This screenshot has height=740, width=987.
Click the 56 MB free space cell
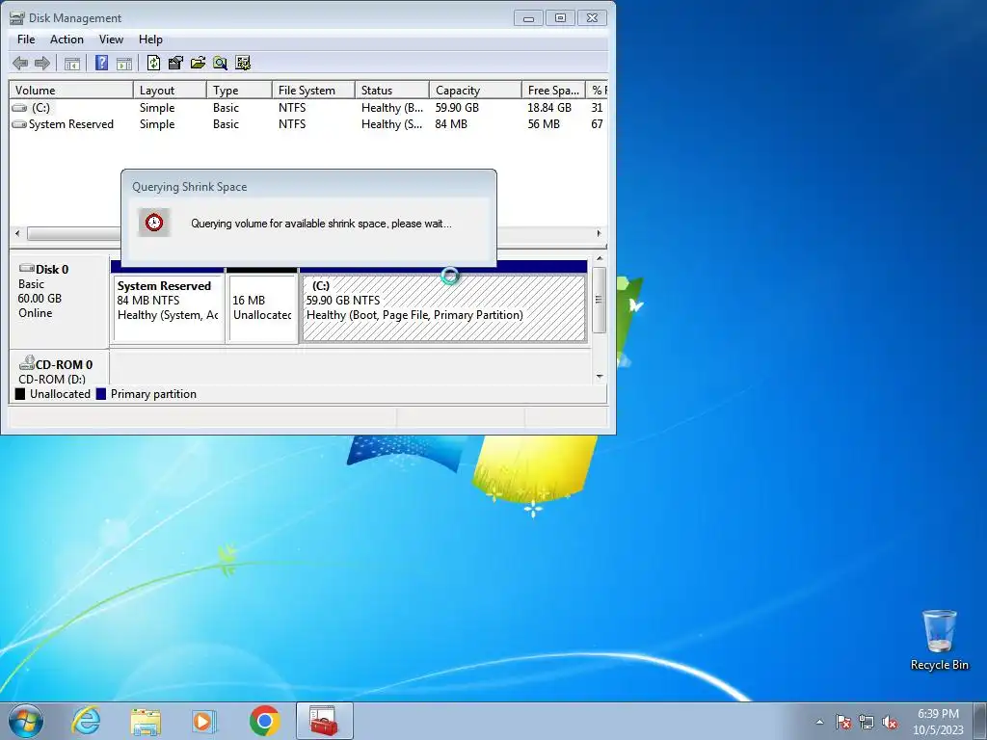[544, 124]
